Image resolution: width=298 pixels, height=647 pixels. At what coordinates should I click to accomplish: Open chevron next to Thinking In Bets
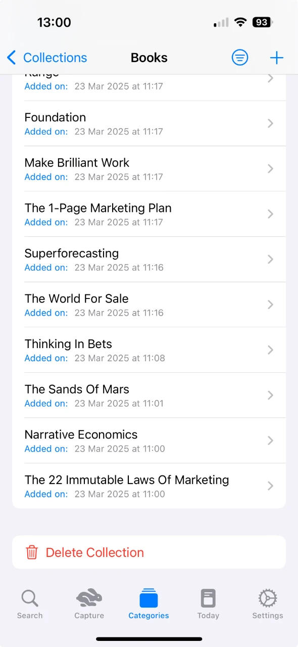click(271, 350)
